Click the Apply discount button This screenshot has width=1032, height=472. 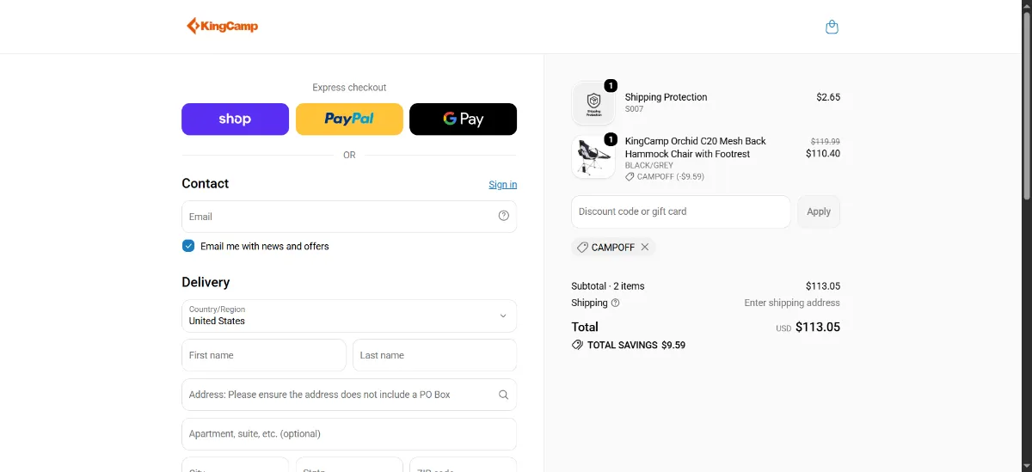tap(819, 211)
